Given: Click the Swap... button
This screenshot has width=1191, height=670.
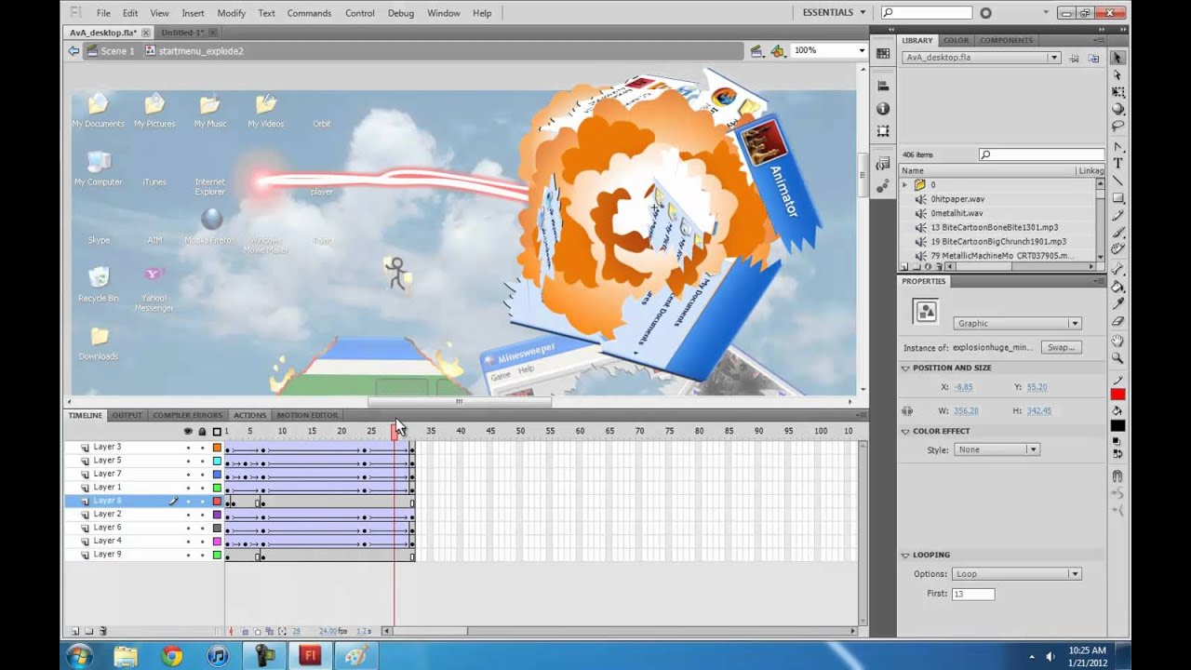Looking at the screenshot, I should [x=1061, y=347].
